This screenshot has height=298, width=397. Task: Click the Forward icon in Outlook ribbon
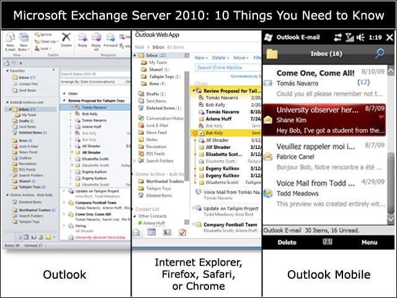pyautogui.click(x=110, y=37)
